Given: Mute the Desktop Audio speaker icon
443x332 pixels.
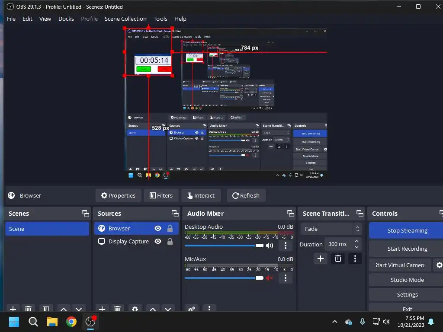Looking at the screenshot, I should 270,246.
